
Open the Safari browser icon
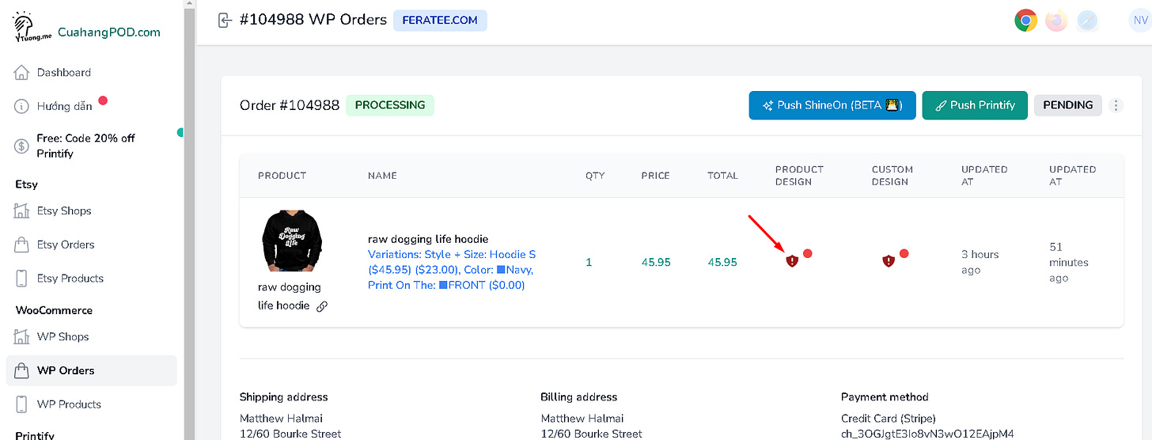tap(1087, 21)
